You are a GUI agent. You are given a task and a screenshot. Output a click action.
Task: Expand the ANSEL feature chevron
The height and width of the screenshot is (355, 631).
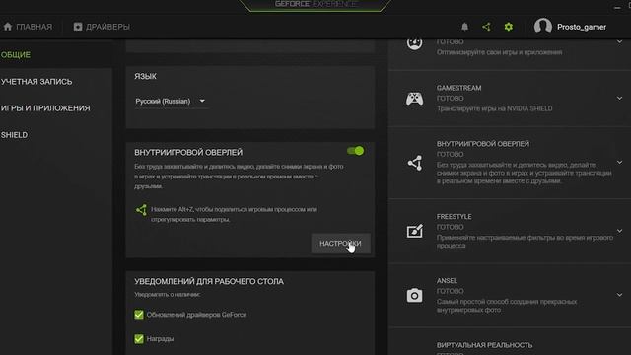pos(619,295)
